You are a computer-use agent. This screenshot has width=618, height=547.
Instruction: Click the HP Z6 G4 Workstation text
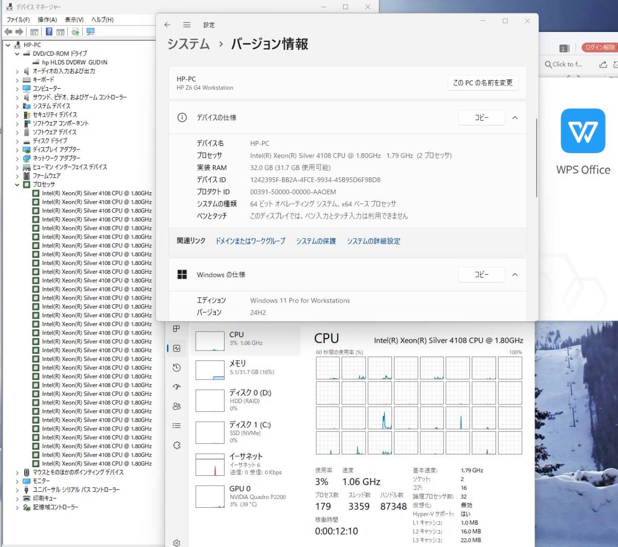pyautogui.click(x=205, y=88)
